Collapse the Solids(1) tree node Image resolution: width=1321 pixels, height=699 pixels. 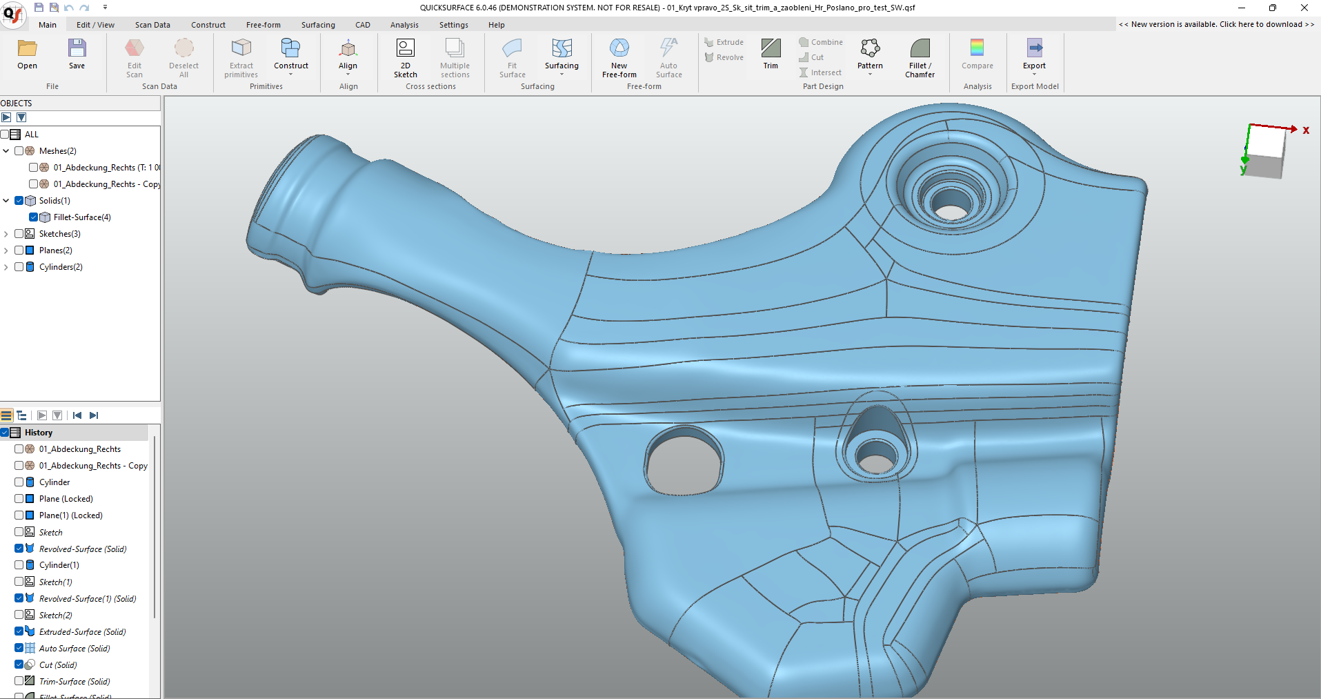pyautogui.click(x=6, y=201)
